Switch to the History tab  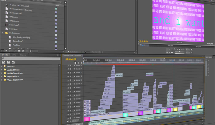(23, 55)
